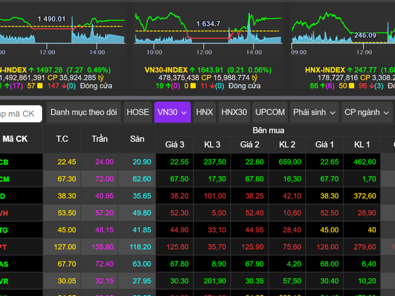The width and height of the screenshot is (395, 296).
Task: Click the green advancers arrow under VN30-INDEX
Action: [168, 86]
